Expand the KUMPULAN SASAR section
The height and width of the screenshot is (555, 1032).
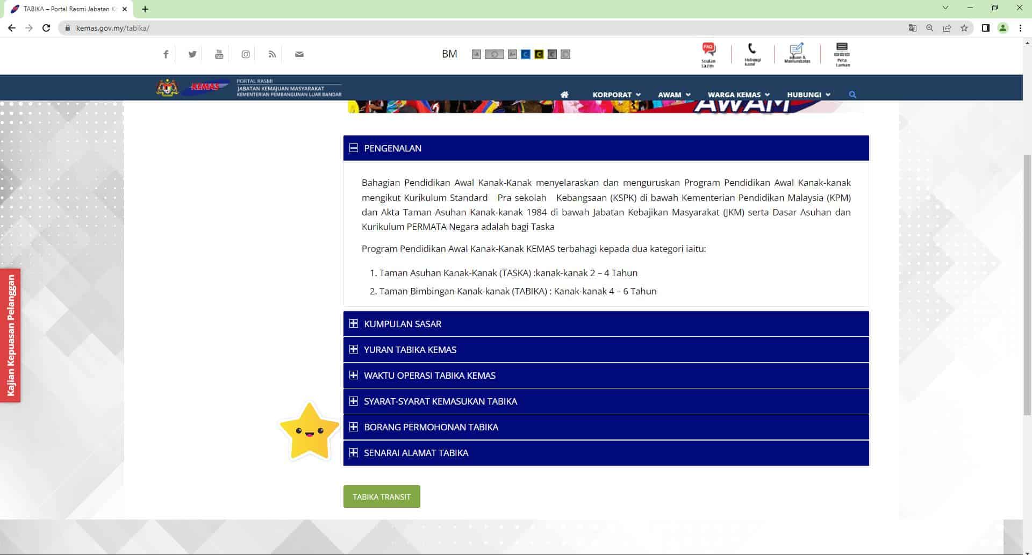[606, 324]
